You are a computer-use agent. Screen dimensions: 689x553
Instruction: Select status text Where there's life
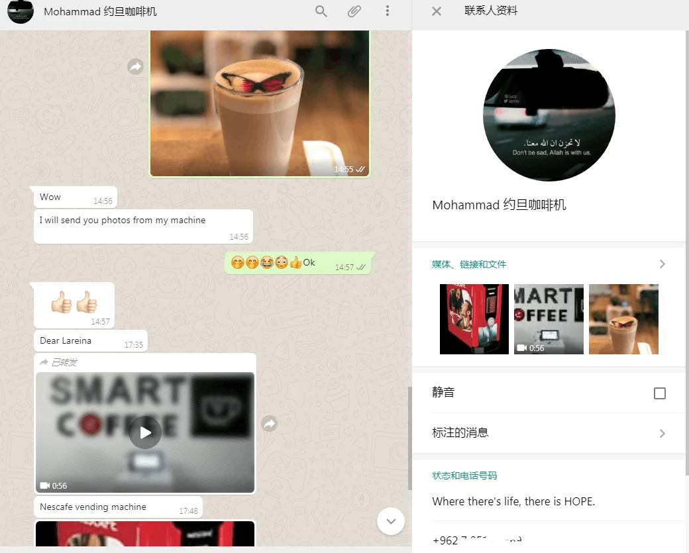point(513,501)
